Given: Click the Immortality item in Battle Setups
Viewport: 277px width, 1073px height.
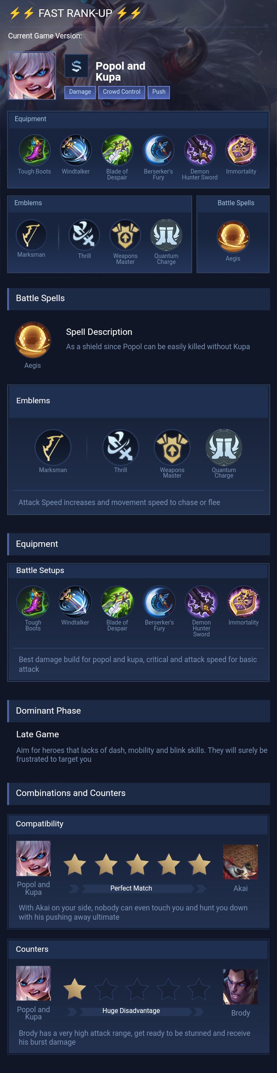Looking at the screenshot, I should click(243, 601).
